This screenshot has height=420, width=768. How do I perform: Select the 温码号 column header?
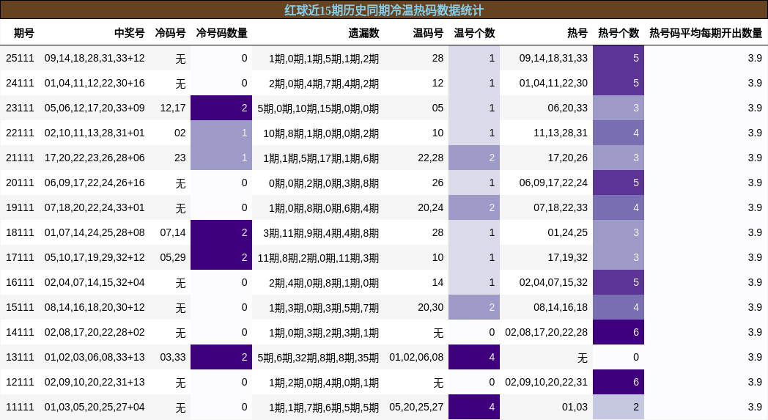point(428,33)
